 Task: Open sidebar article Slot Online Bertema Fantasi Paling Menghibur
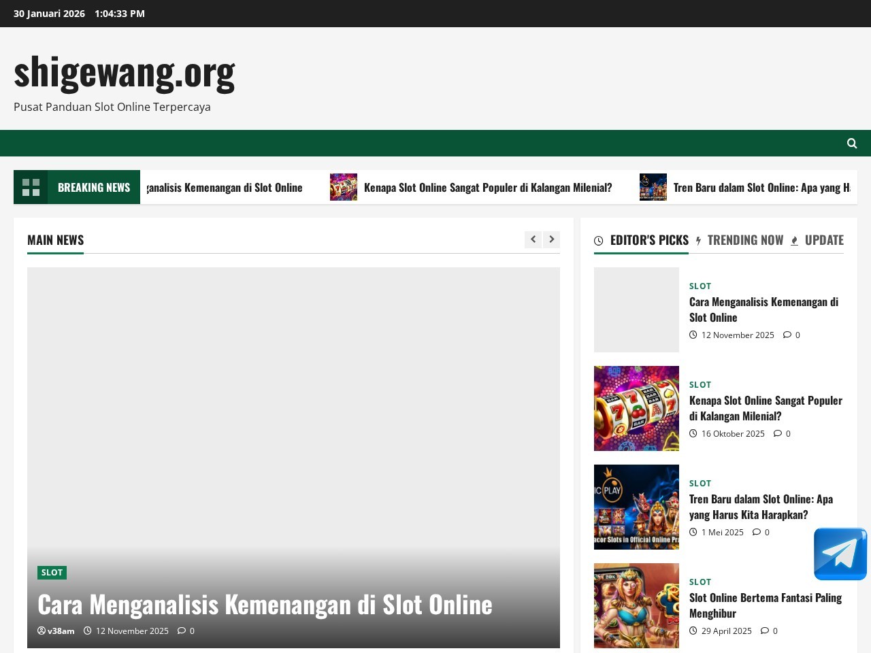766,605
